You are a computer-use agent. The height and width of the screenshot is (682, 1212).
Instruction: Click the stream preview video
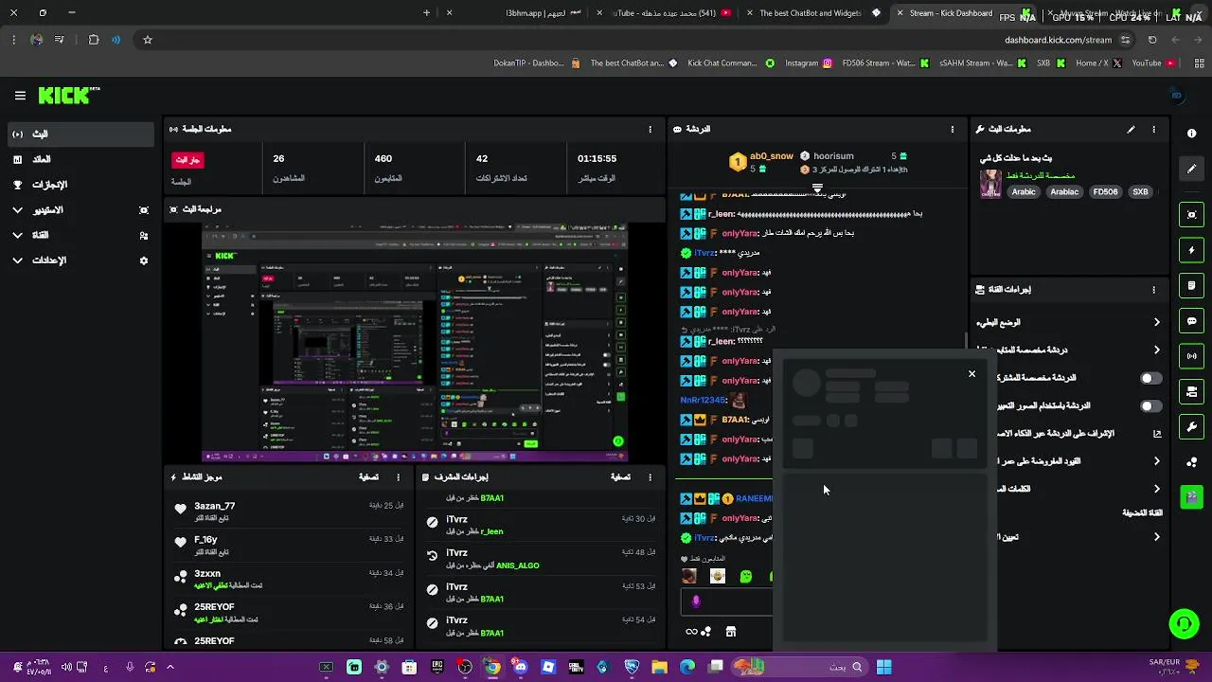coord(414,343)
